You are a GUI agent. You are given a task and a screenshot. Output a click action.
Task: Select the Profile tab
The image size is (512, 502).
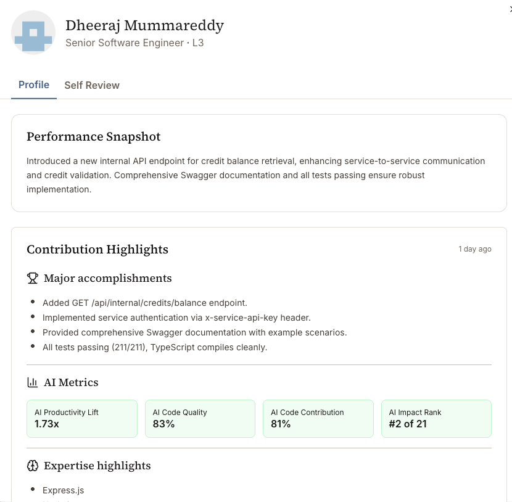34,85
